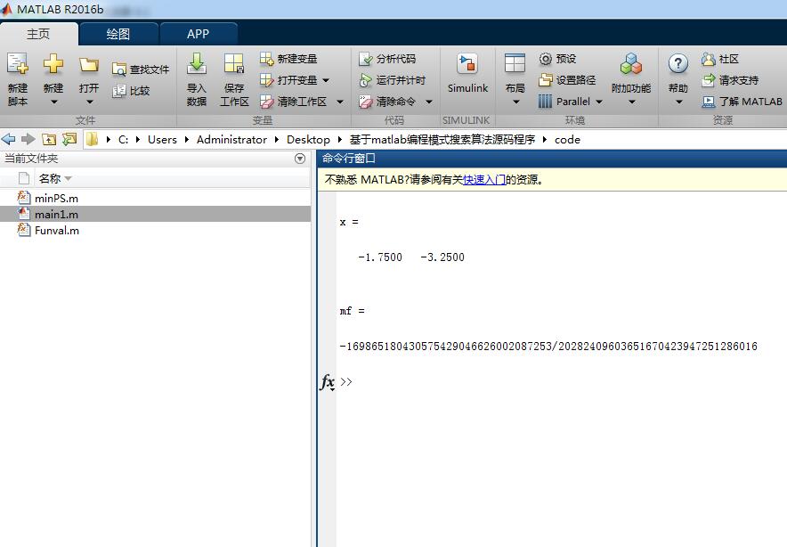Screen dimensions: 787x547
Task: Click Run and Time (运行并计时) icon
Action: click(365, 80)
